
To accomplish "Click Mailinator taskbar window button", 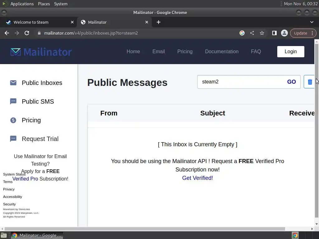I will [37, 235].
